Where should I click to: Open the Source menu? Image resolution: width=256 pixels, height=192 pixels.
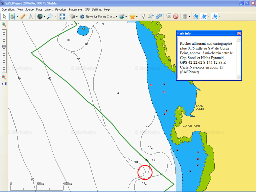[x=29, y=9]
